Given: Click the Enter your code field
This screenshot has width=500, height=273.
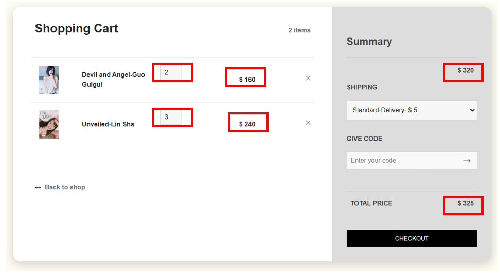Looking at the screenshot, I should click(x=401, y=161).
